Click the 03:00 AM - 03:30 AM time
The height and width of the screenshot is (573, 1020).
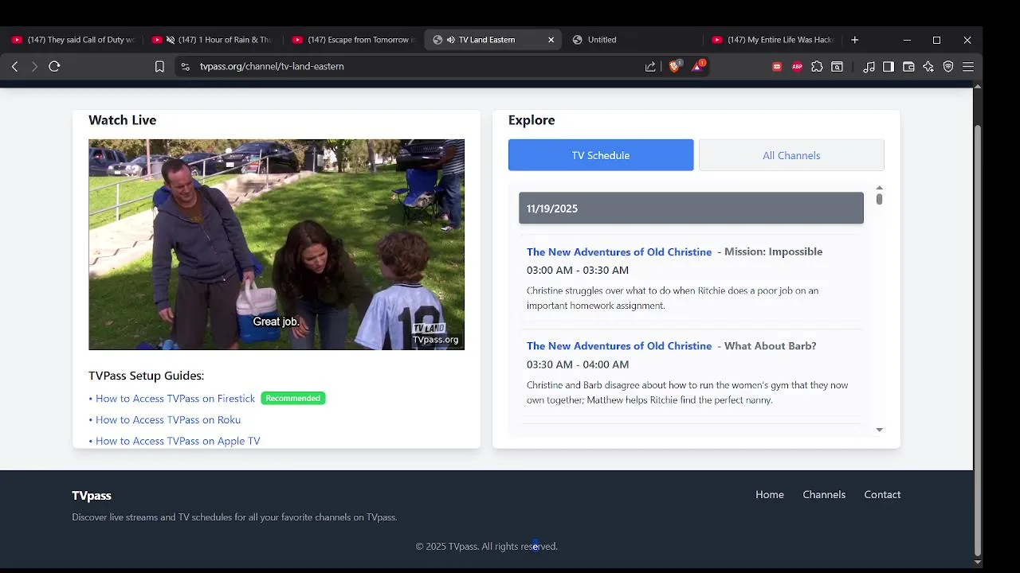click(578, 271)
